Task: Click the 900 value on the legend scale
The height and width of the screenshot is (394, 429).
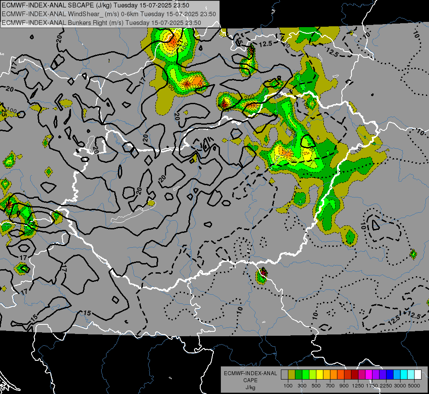Action: click(x=344, y=386)
